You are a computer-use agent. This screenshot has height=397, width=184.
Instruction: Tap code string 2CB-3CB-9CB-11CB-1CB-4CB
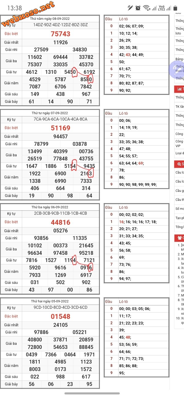60,213
